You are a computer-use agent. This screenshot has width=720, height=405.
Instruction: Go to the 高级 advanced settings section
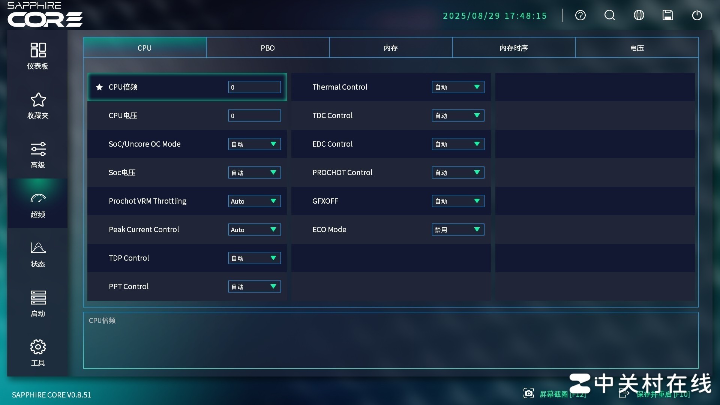(37, 154)
